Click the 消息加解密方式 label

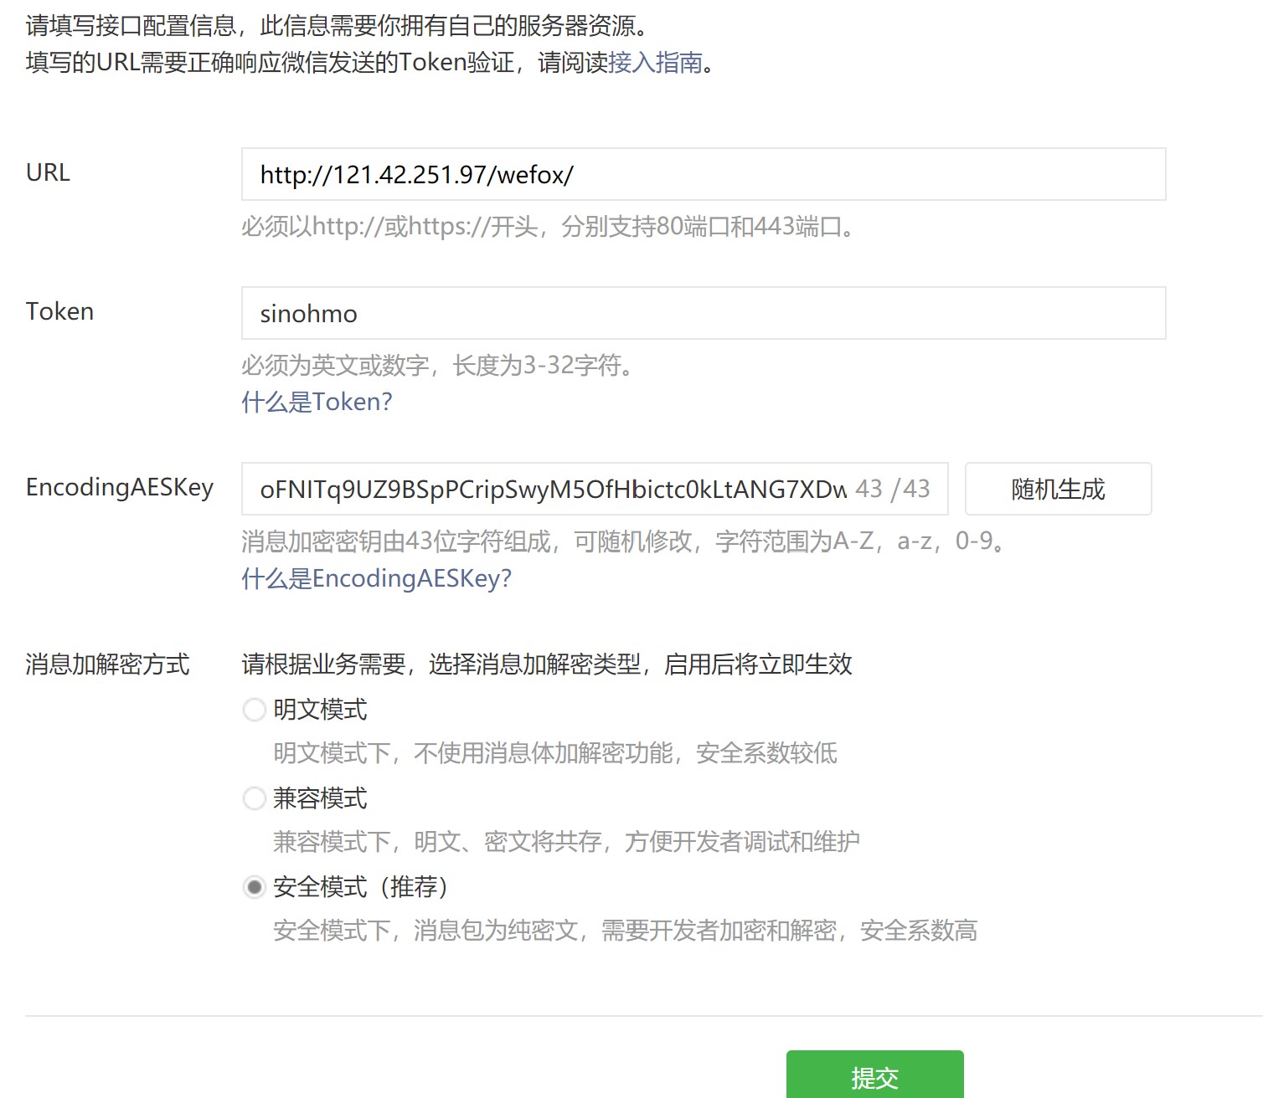(x=108, y=664)
